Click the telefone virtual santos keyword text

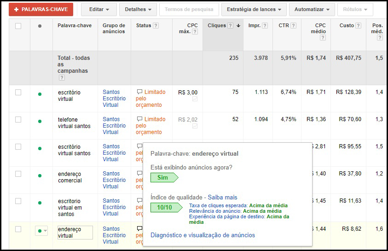74,123
